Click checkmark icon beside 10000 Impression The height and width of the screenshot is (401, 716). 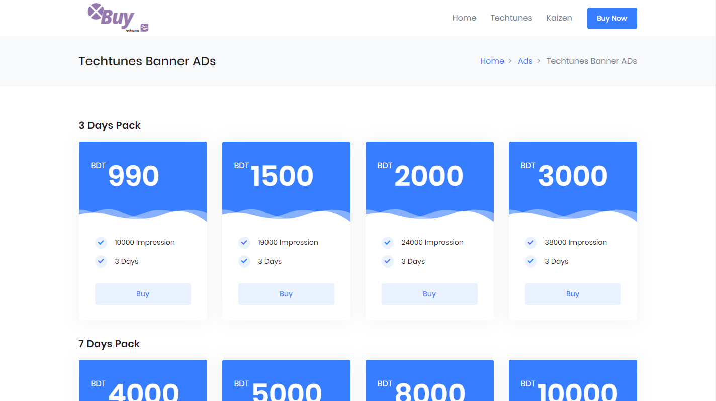tap(101, 243)
